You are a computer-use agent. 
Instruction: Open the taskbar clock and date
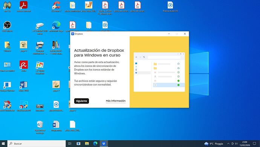245,144
